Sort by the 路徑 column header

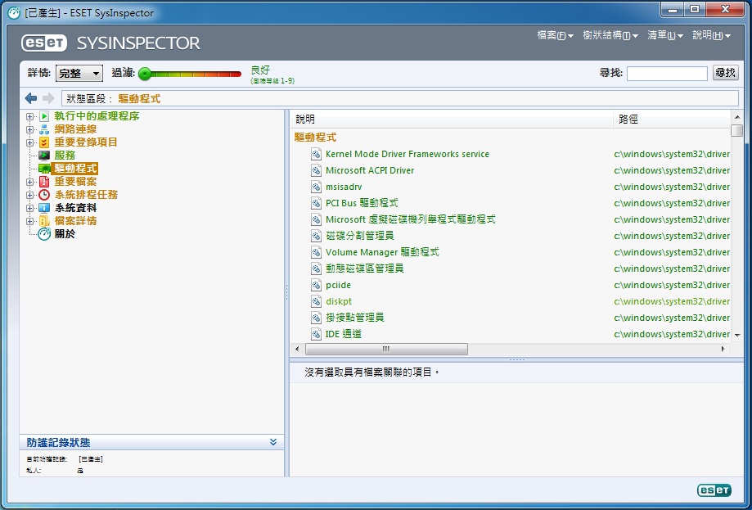point(672,119)
